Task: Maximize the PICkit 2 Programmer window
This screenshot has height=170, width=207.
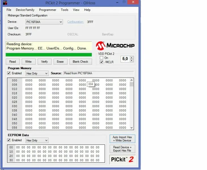Action: [124, 2]
